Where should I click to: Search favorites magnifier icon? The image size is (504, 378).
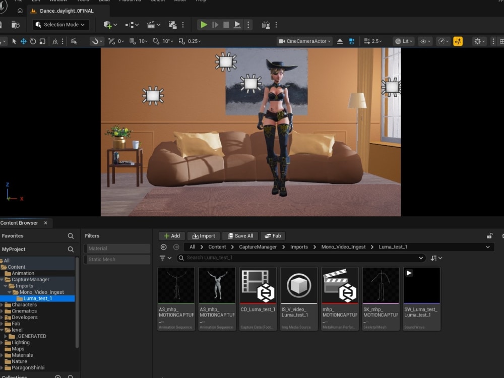(71, 236)
